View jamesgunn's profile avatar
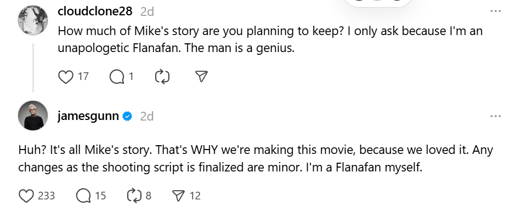The width and height of the screenshot is (522, 212). [x=33, y=116]
